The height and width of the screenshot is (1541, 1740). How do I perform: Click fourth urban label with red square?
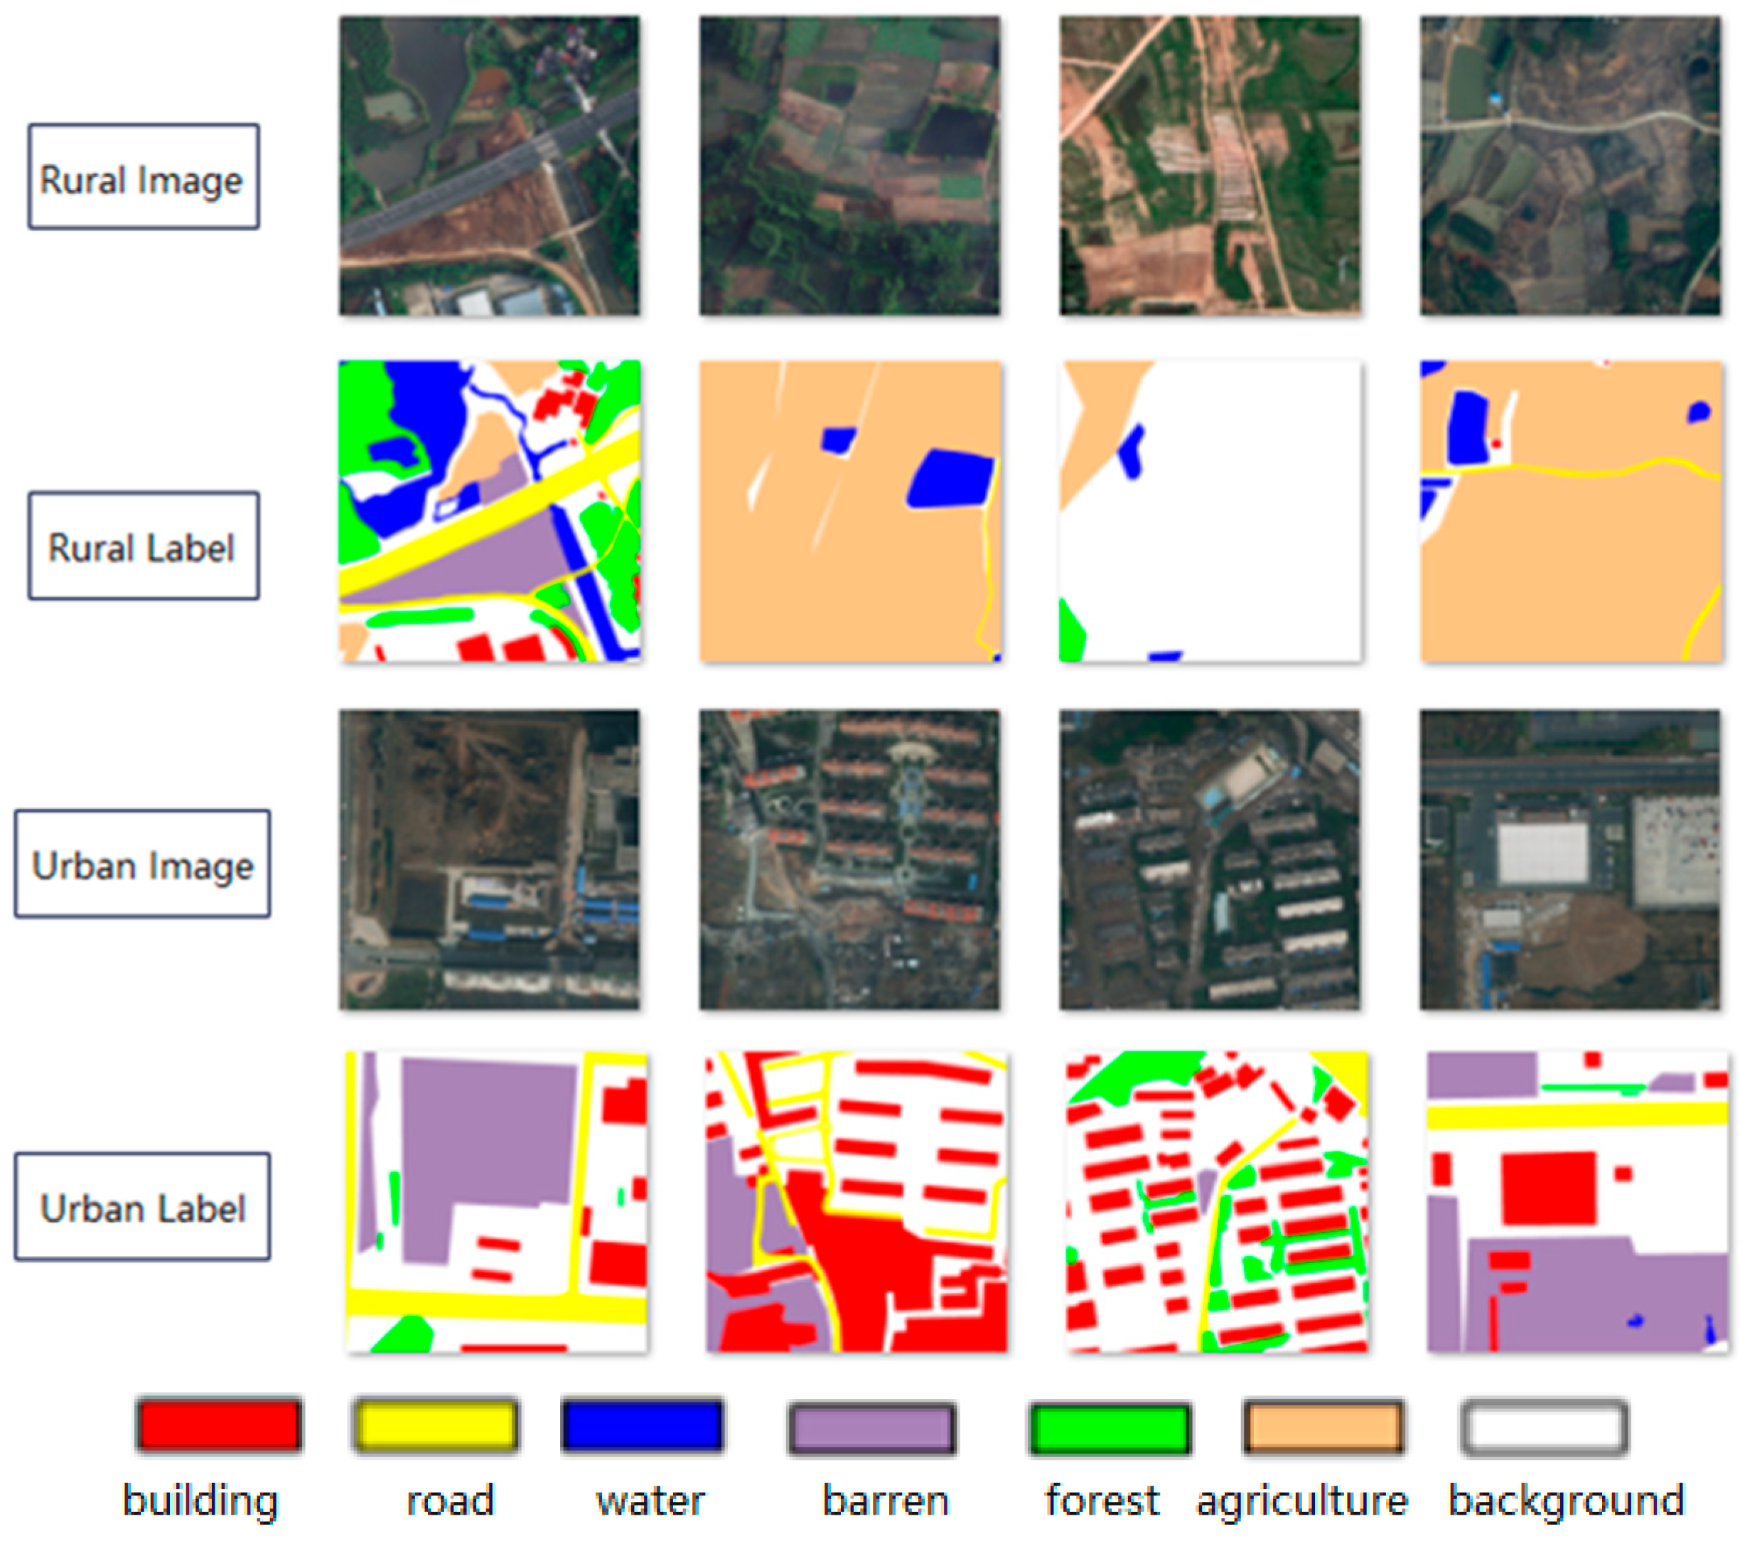click(x=1577, y=1201)
